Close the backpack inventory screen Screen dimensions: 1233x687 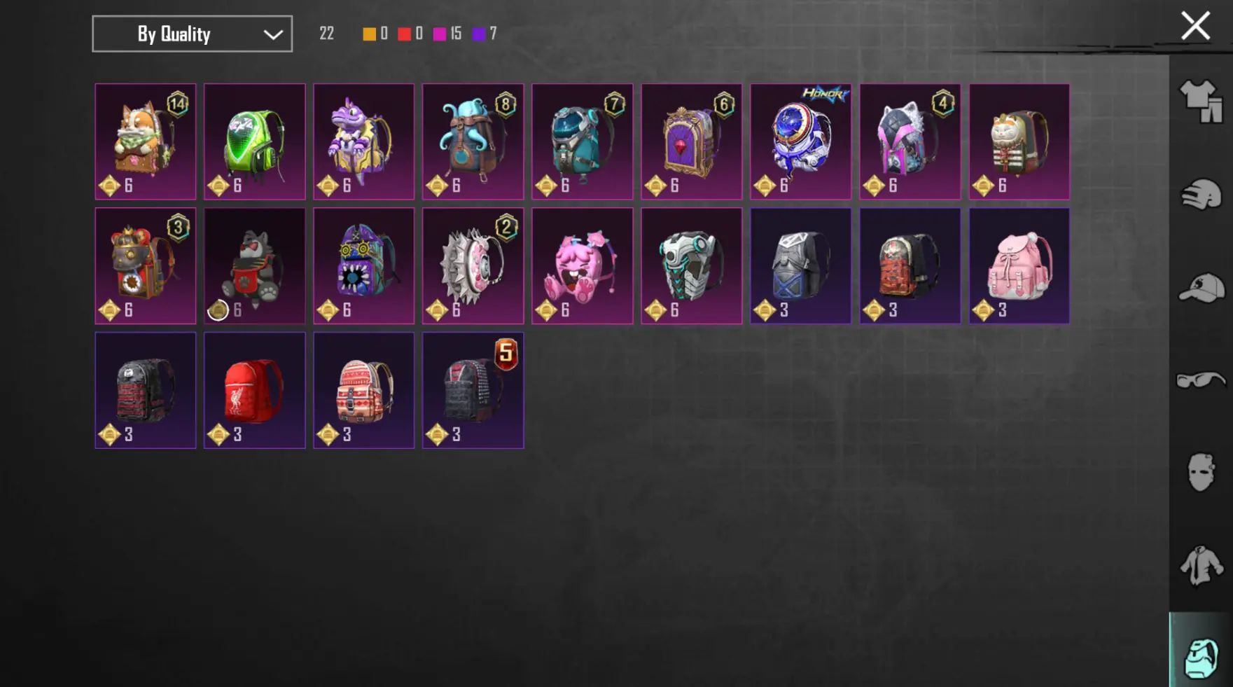pyautogui.click(x=1195, y=26)
